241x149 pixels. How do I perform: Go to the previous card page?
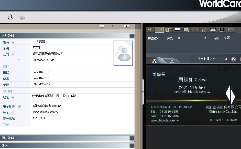(x=102, y=26)
